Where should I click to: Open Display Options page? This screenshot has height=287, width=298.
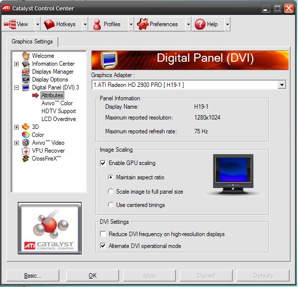[50, 80]
